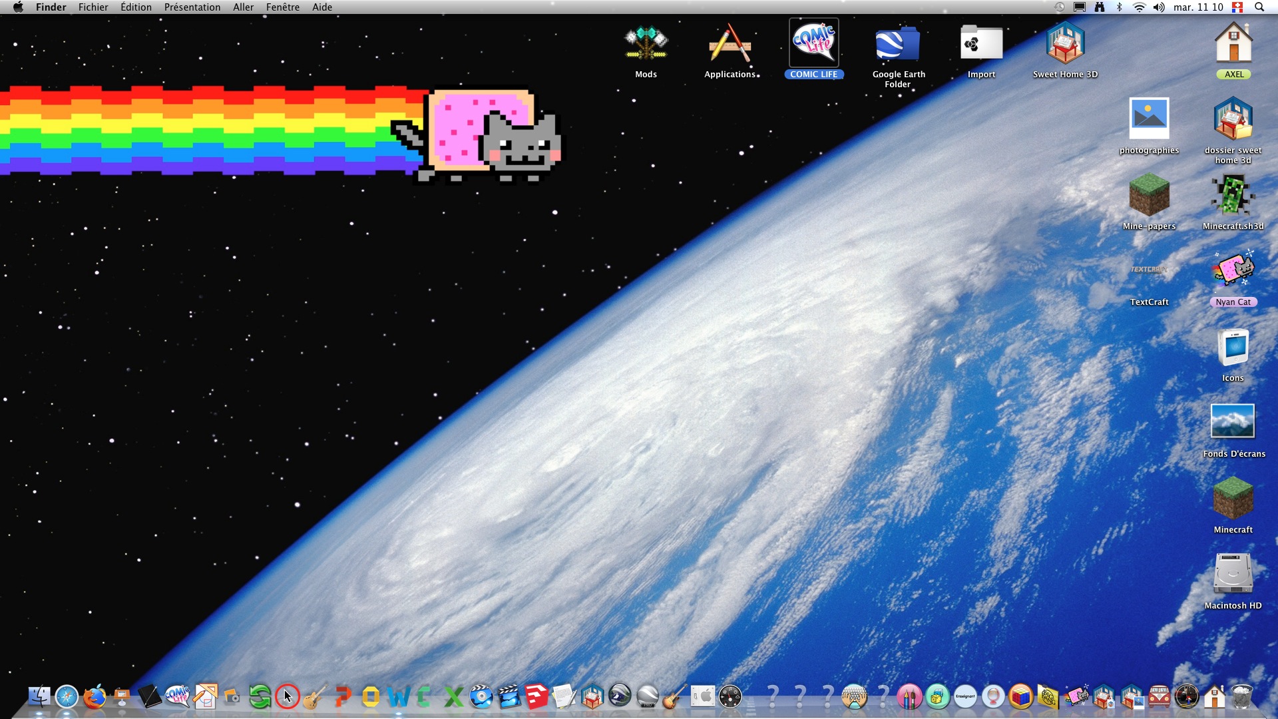Screen dimensions: 1278x719
Task: Open dossier sweet home 3d folder
Action: (x=1233, y=119)
